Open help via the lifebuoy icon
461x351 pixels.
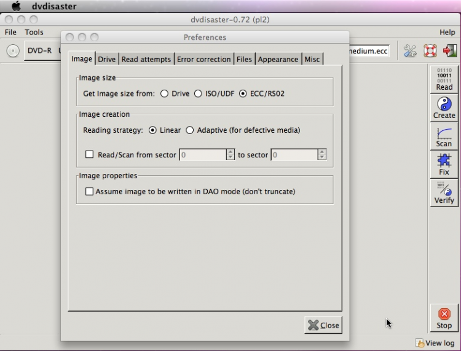(430, 51)
